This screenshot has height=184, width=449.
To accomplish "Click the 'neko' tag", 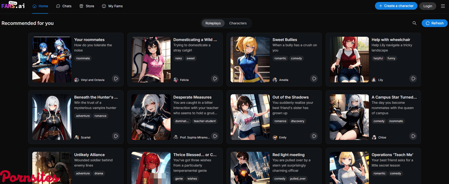I will [x=179, y=58].
